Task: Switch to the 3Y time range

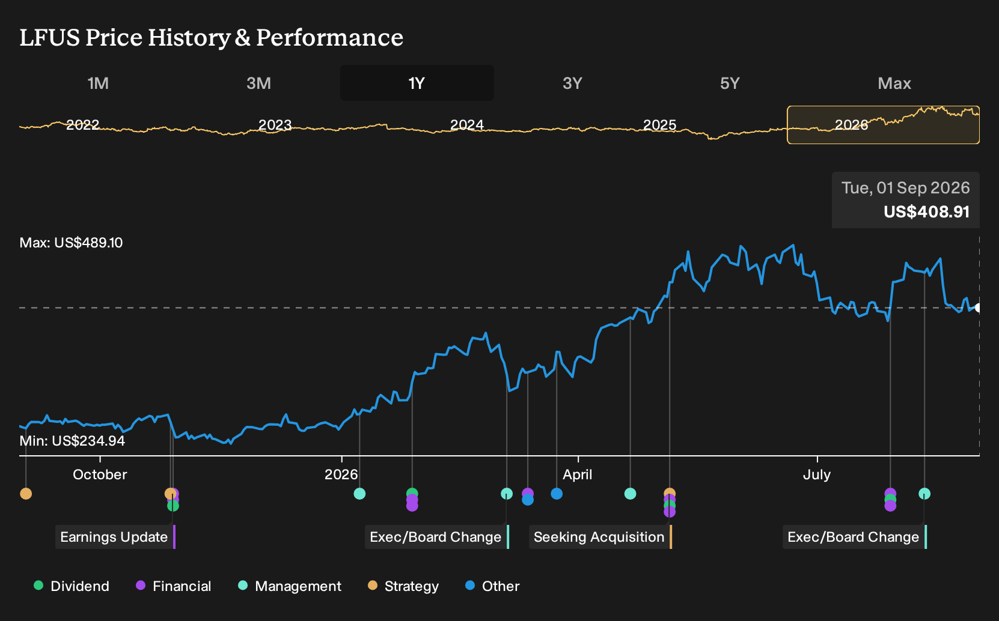Action: coord(572,83)
